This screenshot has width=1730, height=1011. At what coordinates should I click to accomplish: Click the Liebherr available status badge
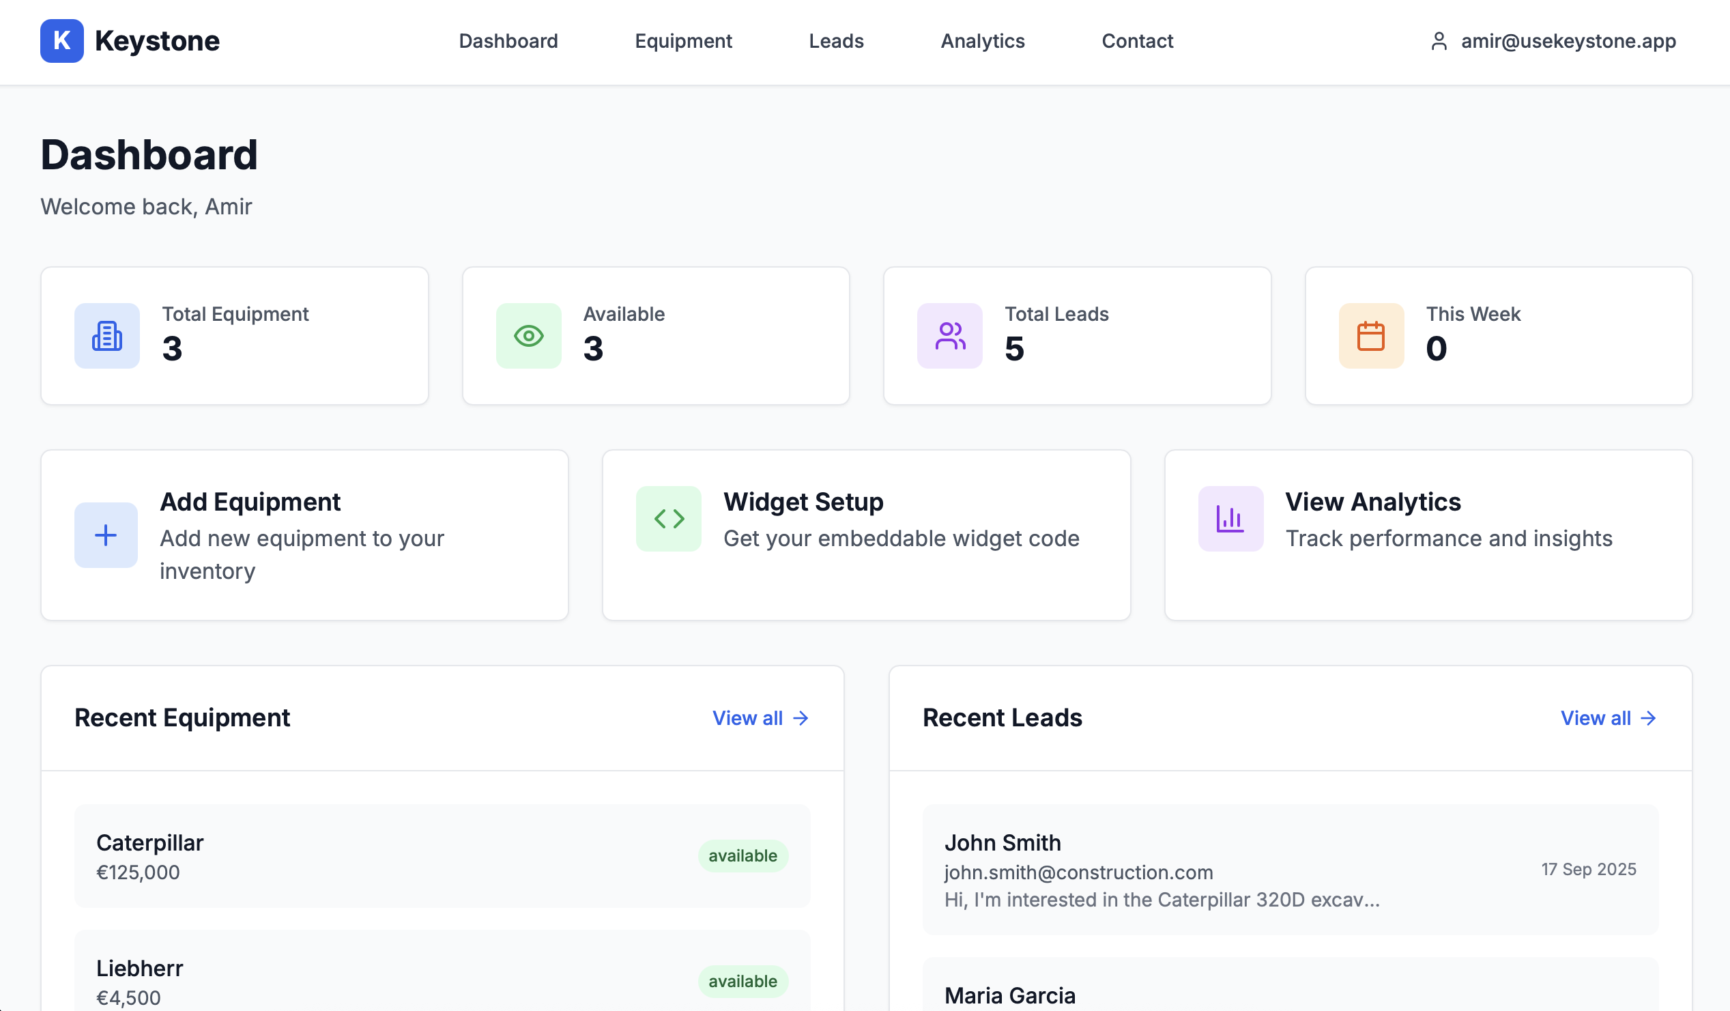(x=743, y=982)
